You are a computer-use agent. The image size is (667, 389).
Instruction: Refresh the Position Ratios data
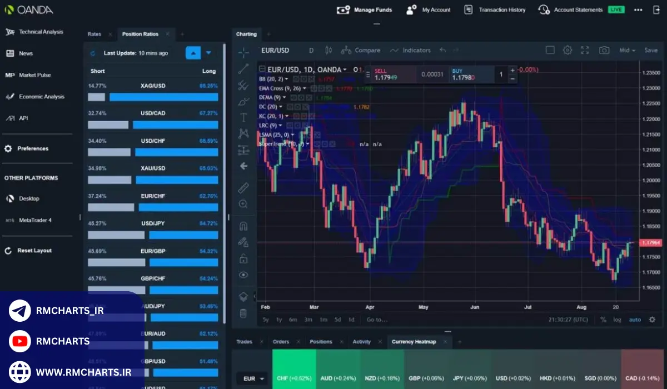pos(93,53)
